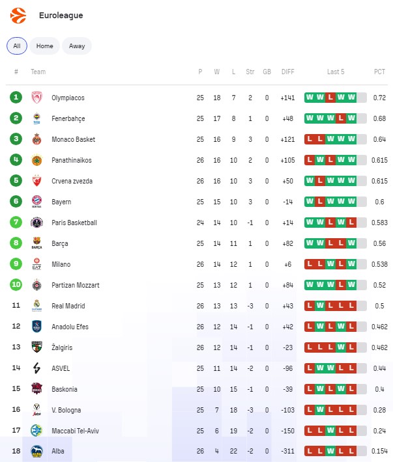Click the Euroleague logo icon
The height and width of the screenshot is (462, 393).
[x=18, y=15]
